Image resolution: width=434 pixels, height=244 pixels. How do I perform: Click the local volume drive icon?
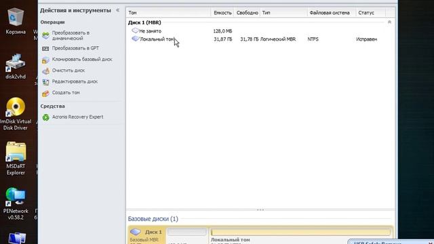click(x=135, y=39)
